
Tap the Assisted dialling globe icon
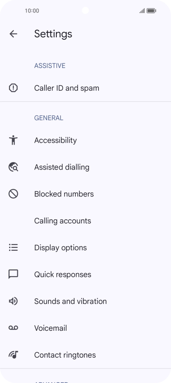click(13, 167)
